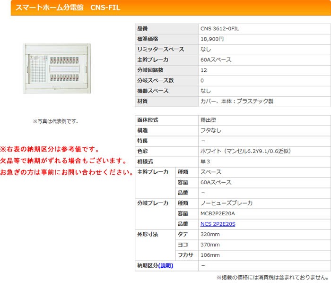Click the 説明 link beside 納期区分
The width and height of the screenshot is (331, 288).
pos(165,265)
